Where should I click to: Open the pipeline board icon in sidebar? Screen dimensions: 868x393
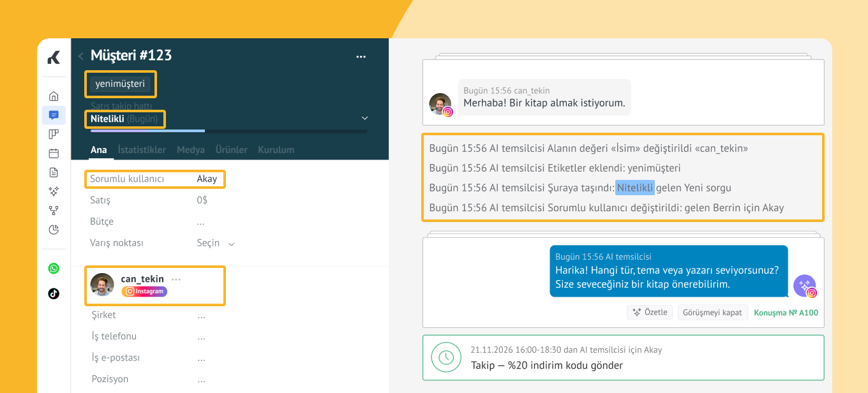[x=54, y=134]
